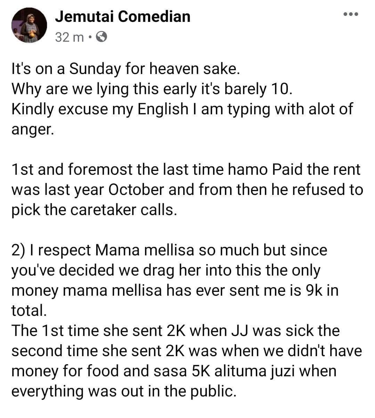Open the three-dot post options menu
Screen dimensions: 375x418
tap(350, 14)
